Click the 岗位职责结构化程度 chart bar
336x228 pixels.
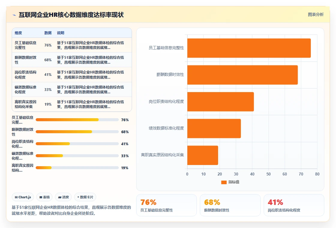pyautogui.click(x=220, y=102)
